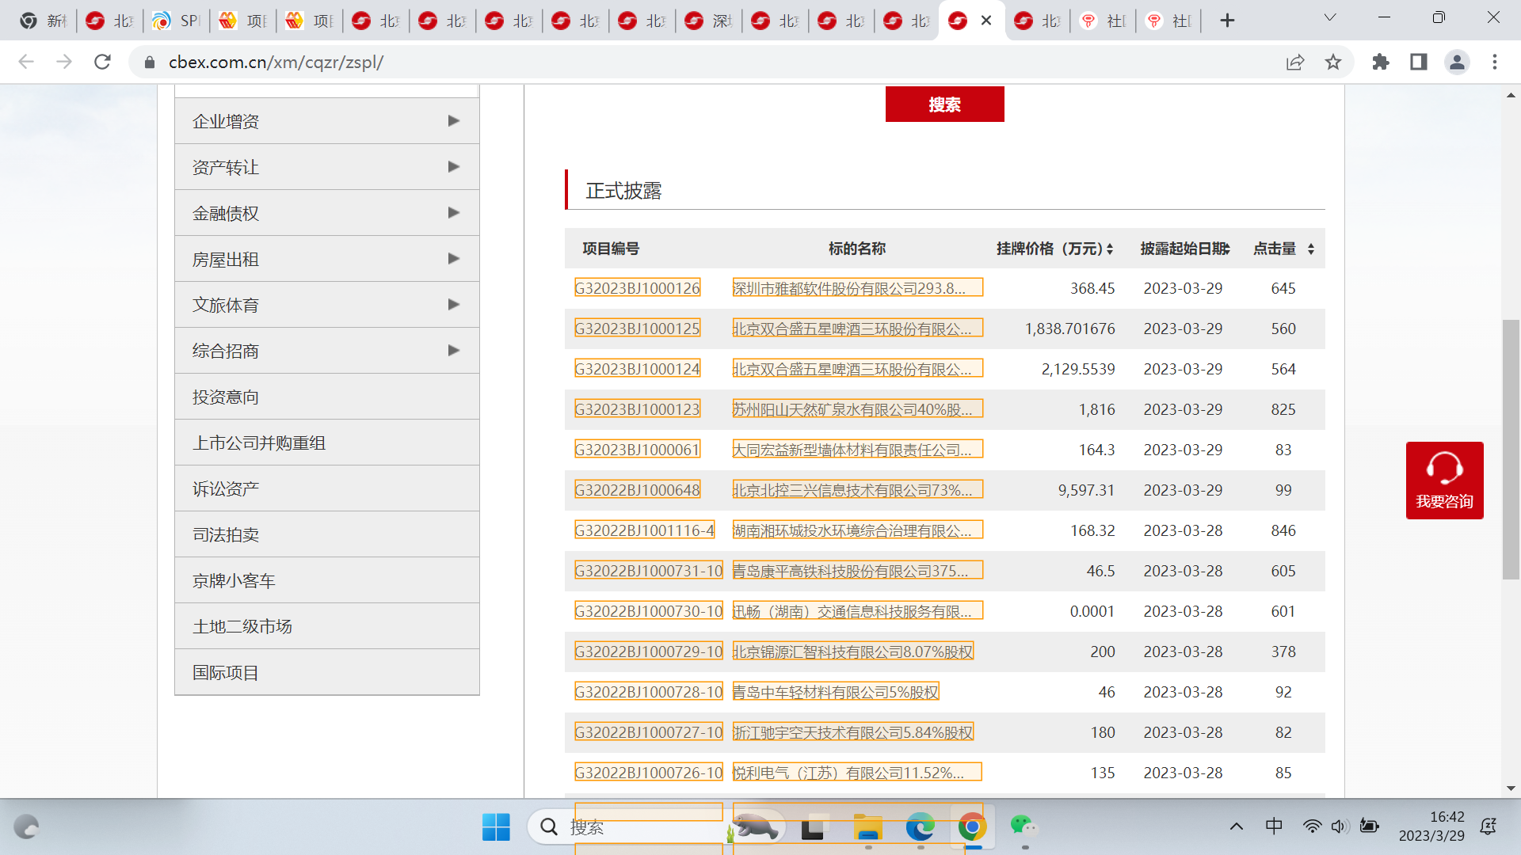Open project link G32023BJ1000123

pyautogui.click(x=637, y=409)
